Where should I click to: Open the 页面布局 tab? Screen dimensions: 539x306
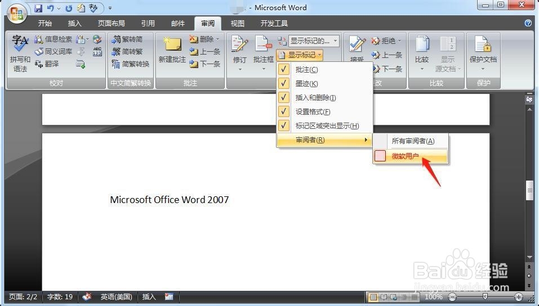click(111, 24)
